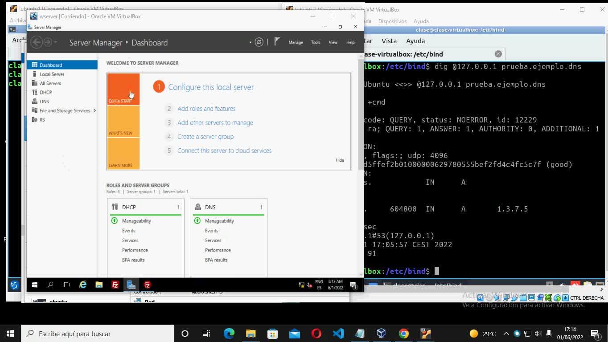608x342 pixels.
Task: Open the DNS role tile header
Action: pos(229,207)
